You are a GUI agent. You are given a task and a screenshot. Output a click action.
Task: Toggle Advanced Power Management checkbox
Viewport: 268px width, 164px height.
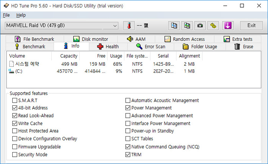[128, 116]
